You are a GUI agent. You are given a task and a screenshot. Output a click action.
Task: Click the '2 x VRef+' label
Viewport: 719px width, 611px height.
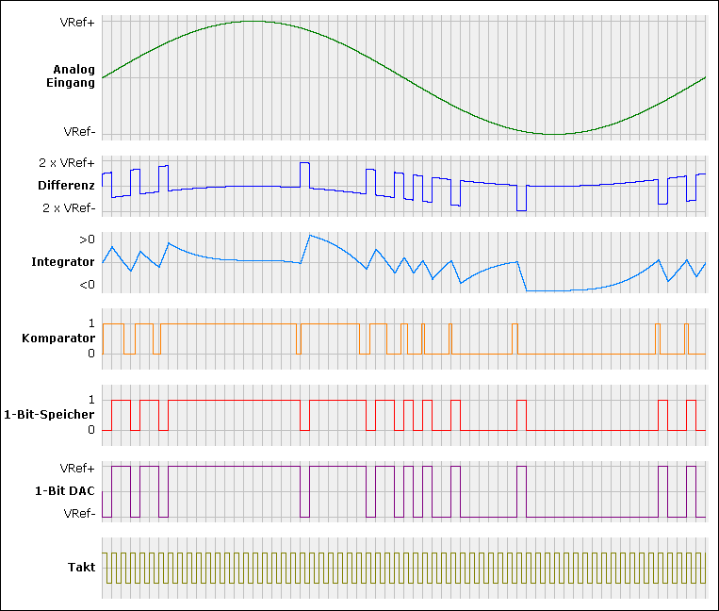(67, 163)
